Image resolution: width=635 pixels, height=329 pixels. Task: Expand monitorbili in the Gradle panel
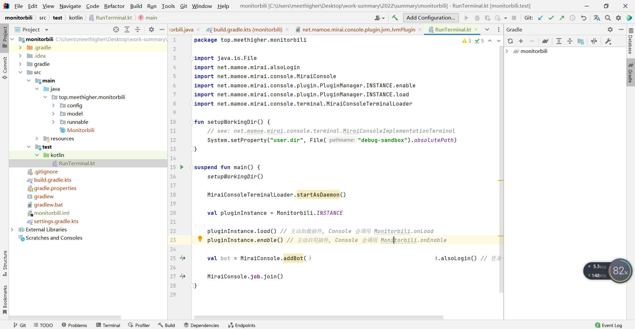(x=507, y=51)
